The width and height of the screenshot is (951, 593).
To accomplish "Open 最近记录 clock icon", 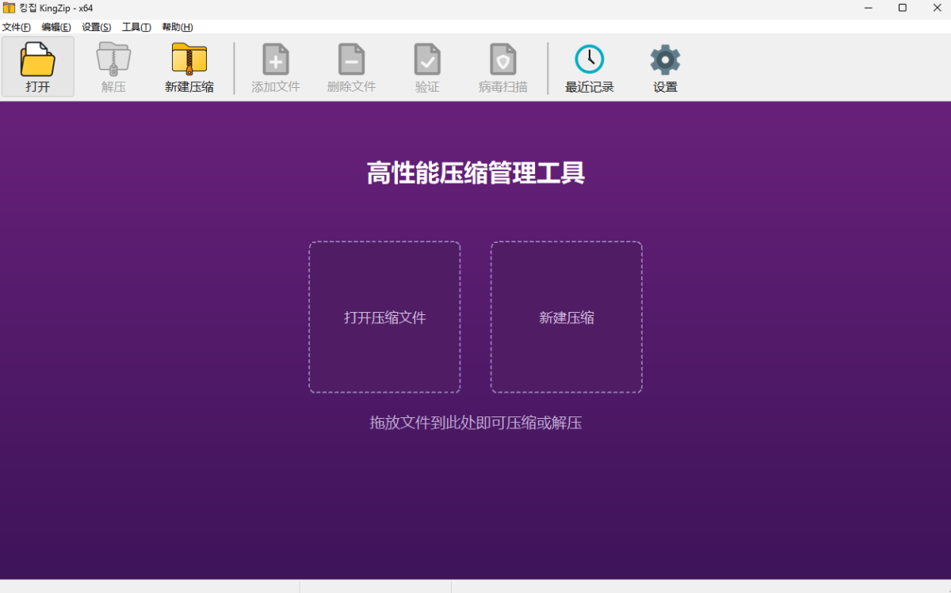I will 590,59.
